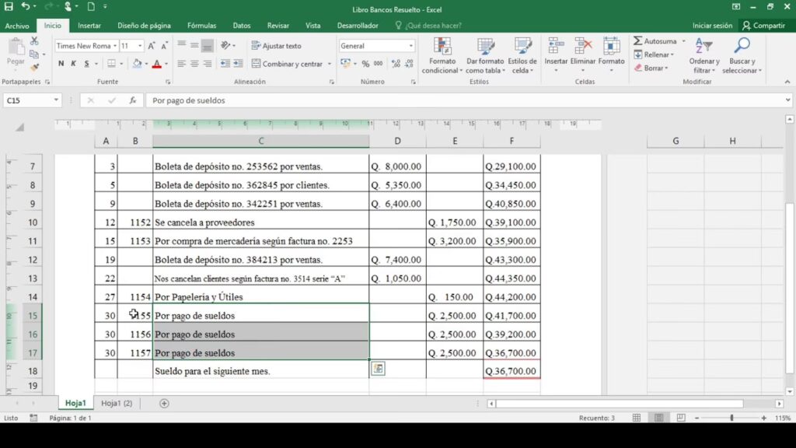Image resolution: width=796 pixels, height=448 pixels.
Task: Add new sheet with plus icon
Action: 164,403
